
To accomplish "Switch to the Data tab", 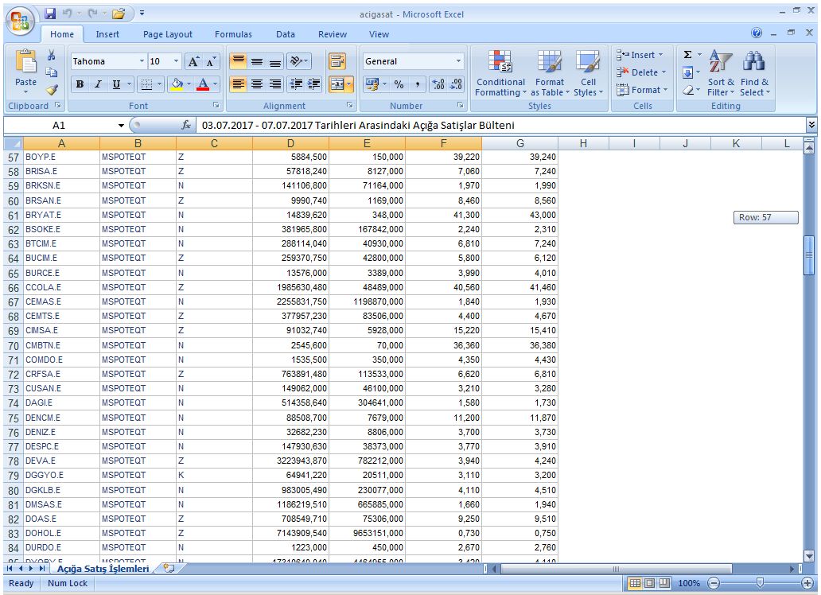I will 286,34.
